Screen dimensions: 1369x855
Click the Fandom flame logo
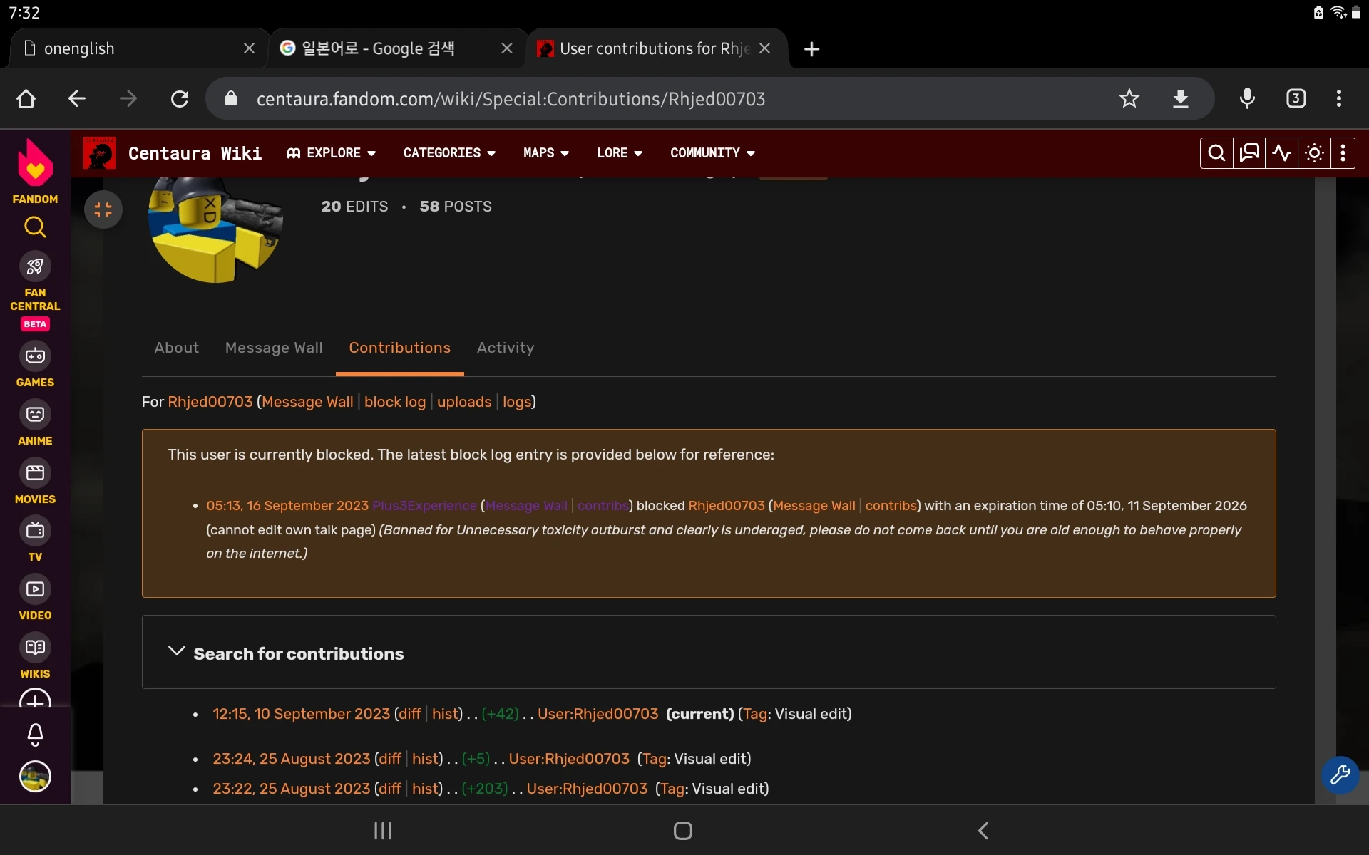point(35,162)
